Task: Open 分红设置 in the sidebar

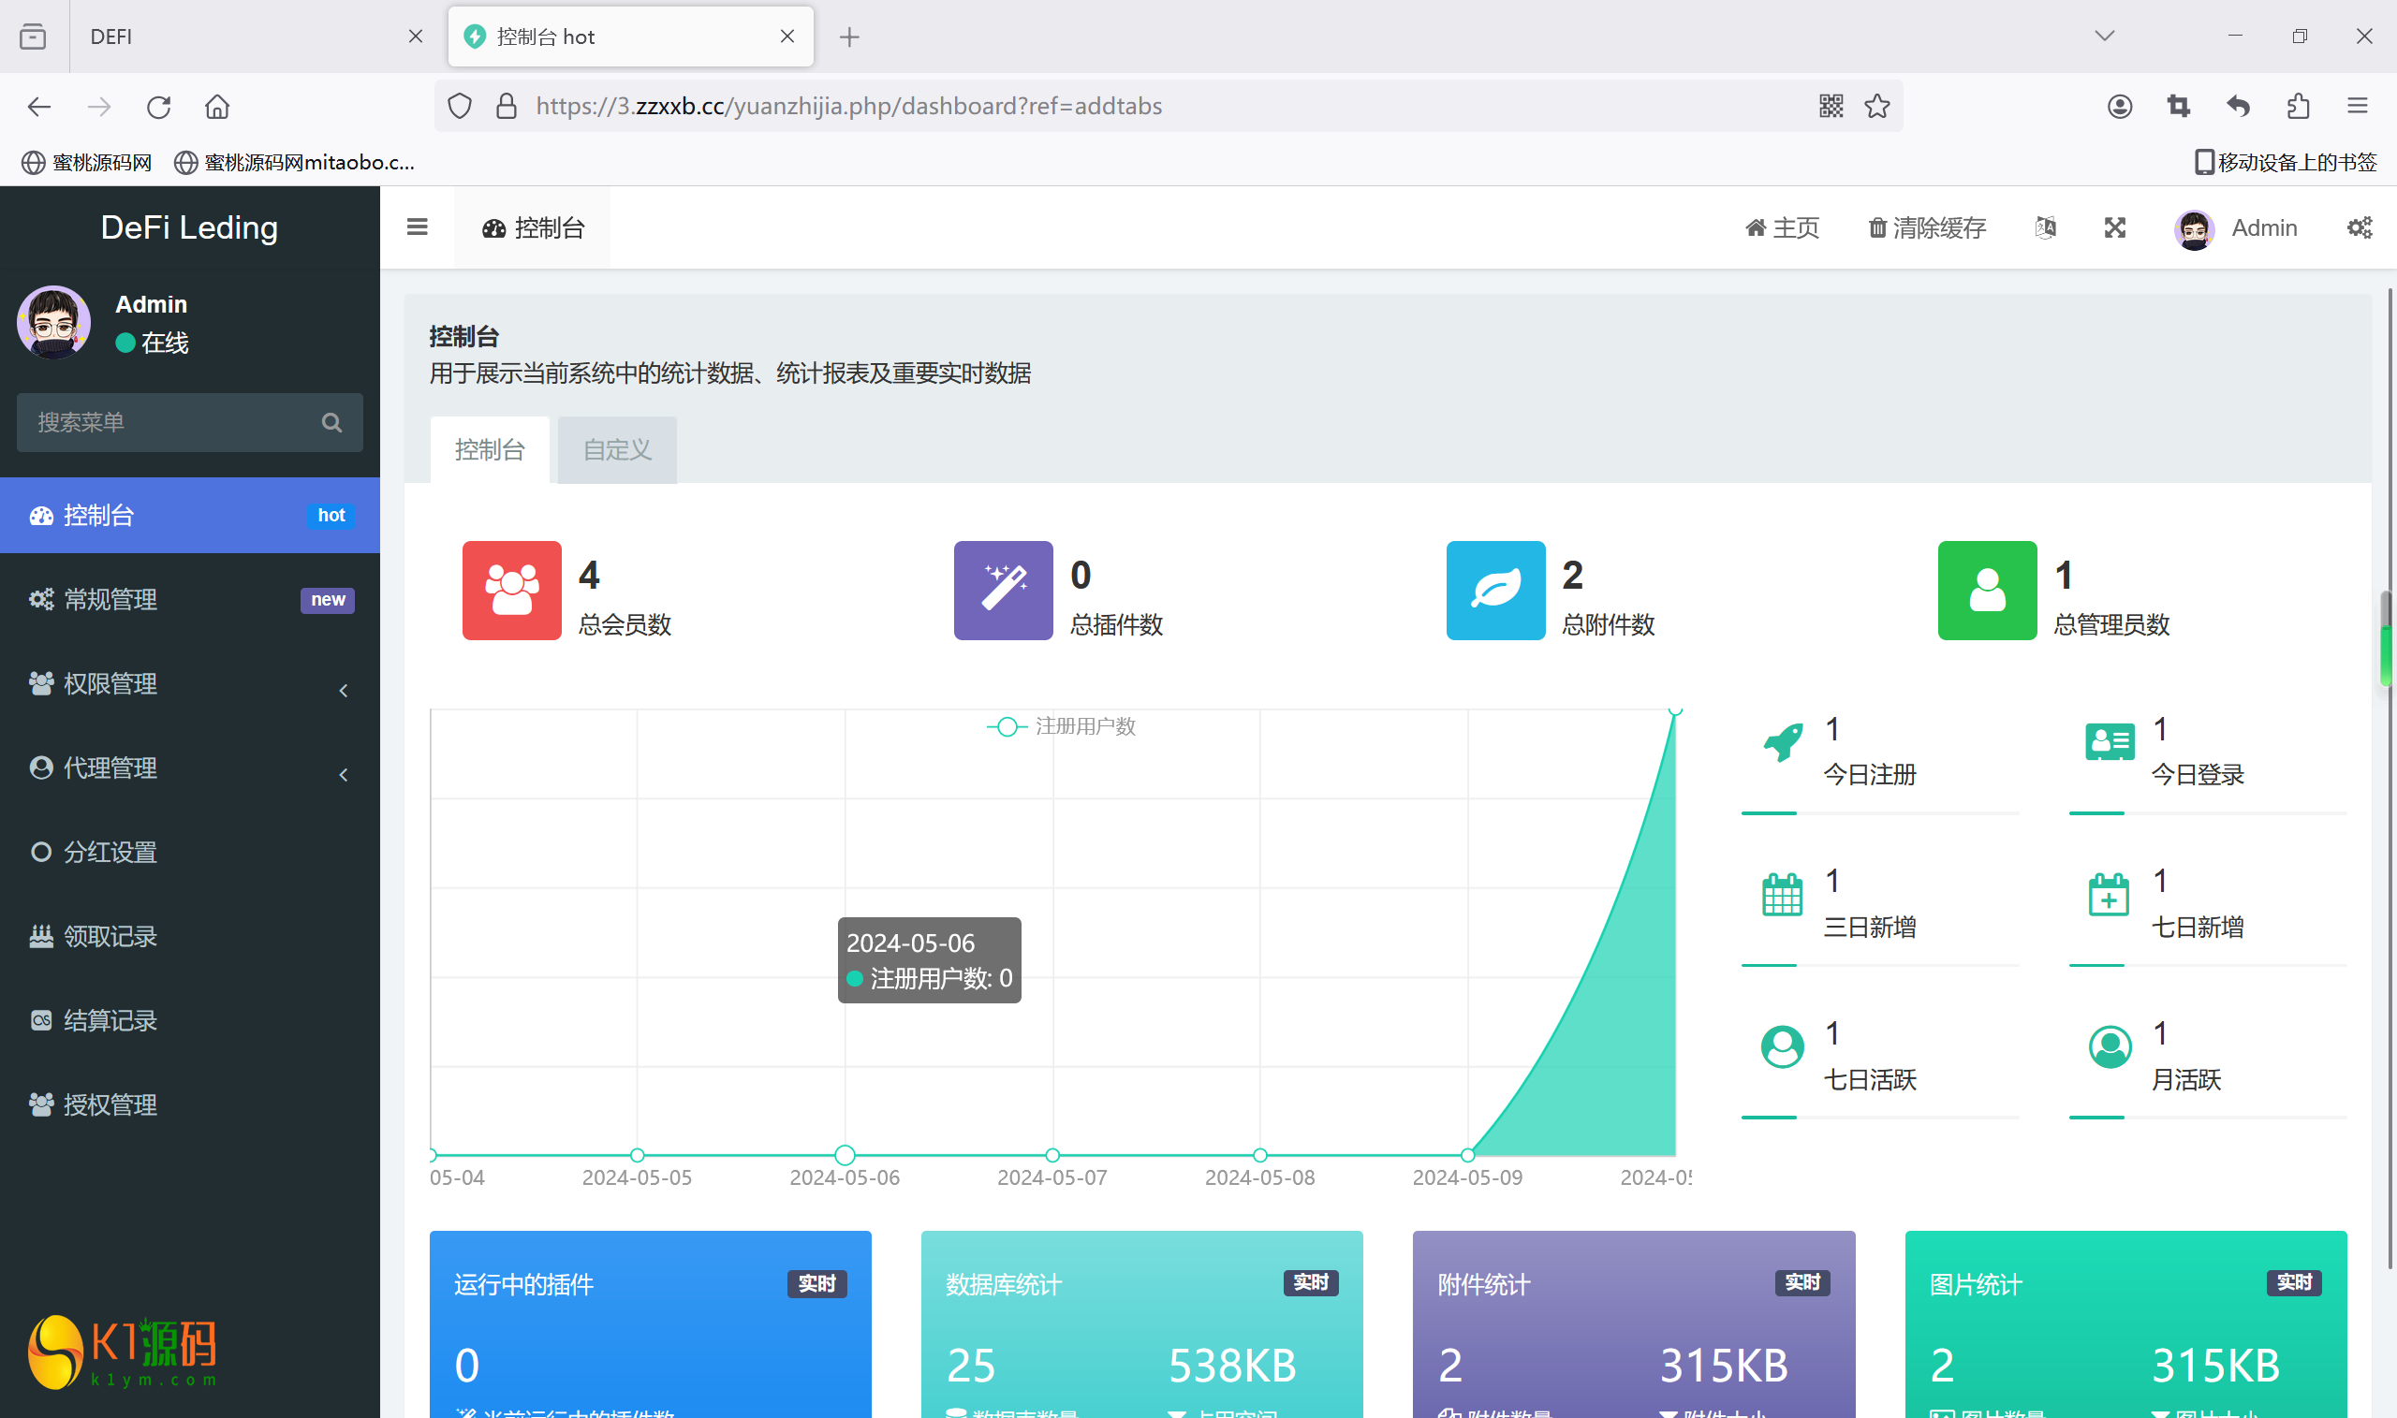Action: coord(110,853)
